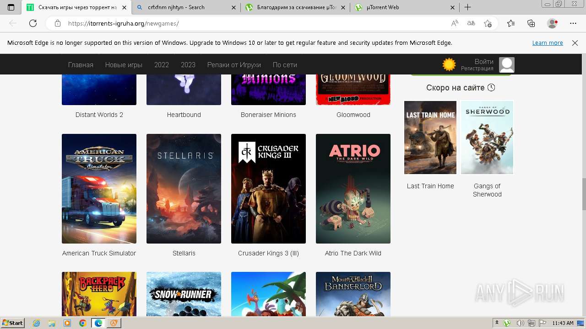Screen dimensions: 586x329
Task: Close the crfxfnm njhtyn Search tab
Action: click(233, 7)
